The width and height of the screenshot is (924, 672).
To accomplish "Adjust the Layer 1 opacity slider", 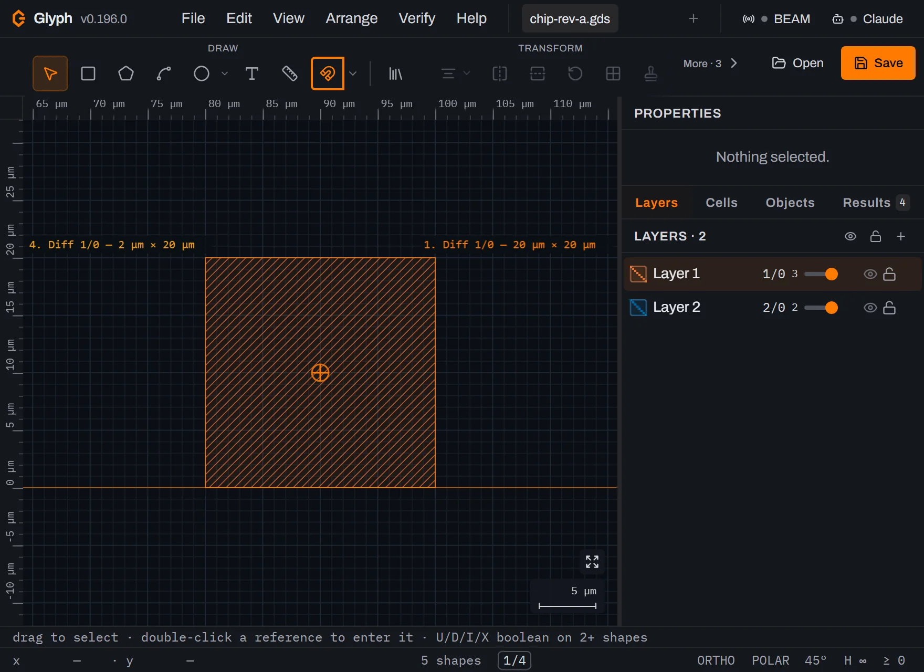I will [821, 274].
